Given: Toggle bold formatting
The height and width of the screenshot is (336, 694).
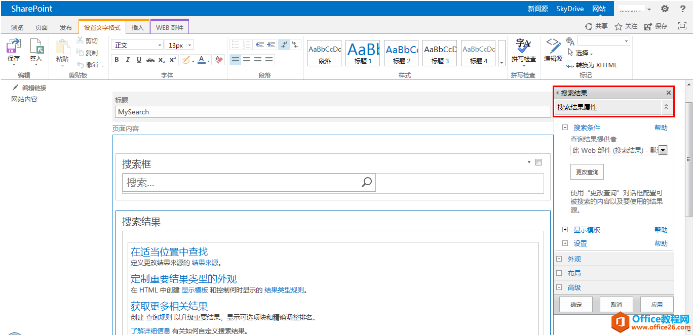Looking at the screenshot, I should click(x=117, y=60).
